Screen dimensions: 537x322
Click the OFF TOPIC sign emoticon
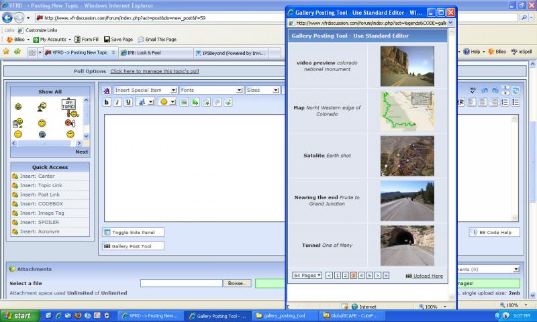(x=70, y=107)
